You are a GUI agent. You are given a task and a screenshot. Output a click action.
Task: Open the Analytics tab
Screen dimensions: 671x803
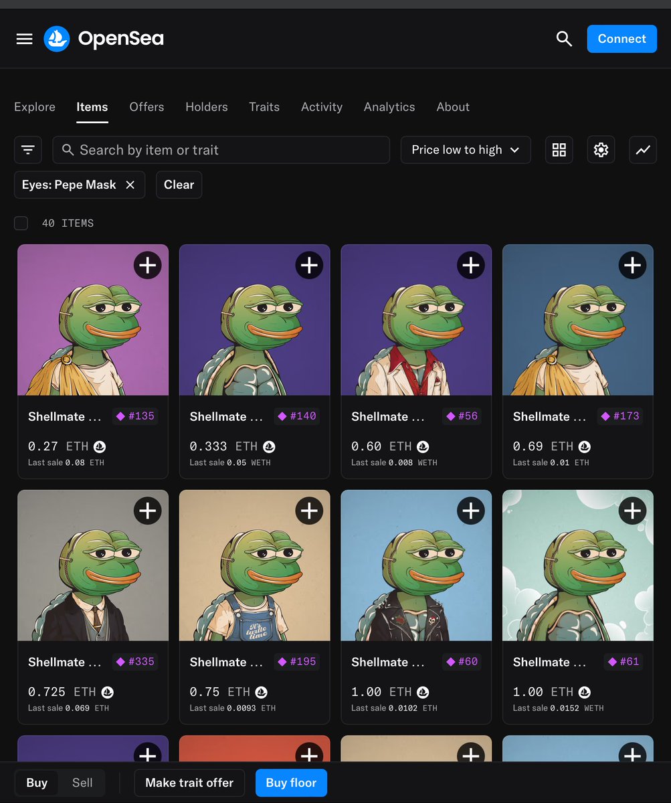(x=389, y=107)
